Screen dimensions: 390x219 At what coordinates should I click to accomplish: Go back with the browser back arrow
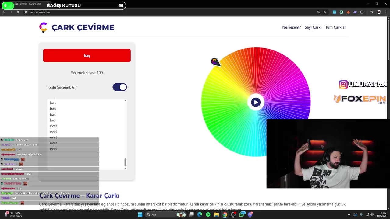tap(4, 12)
